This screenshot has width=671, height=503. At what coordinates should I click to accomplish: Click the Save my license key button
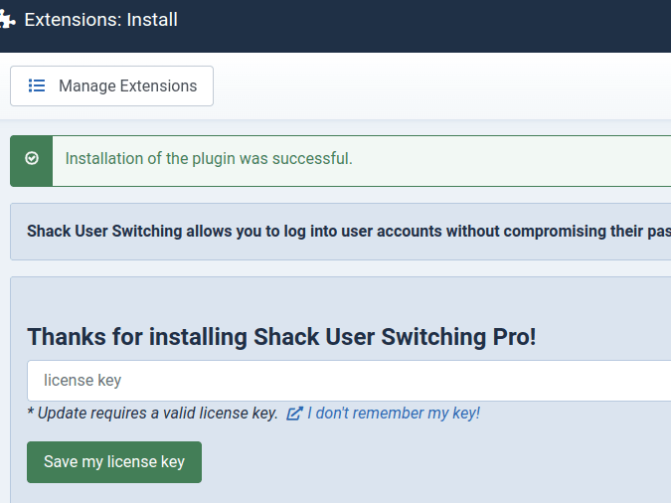coord(114,462)
